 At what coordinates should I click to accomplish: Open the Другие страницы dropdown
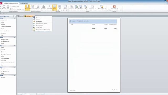65,7
